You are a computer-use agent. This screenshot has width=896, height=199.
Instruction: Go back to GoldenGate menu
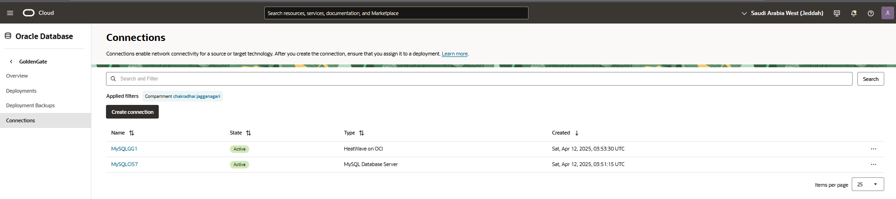33,62
